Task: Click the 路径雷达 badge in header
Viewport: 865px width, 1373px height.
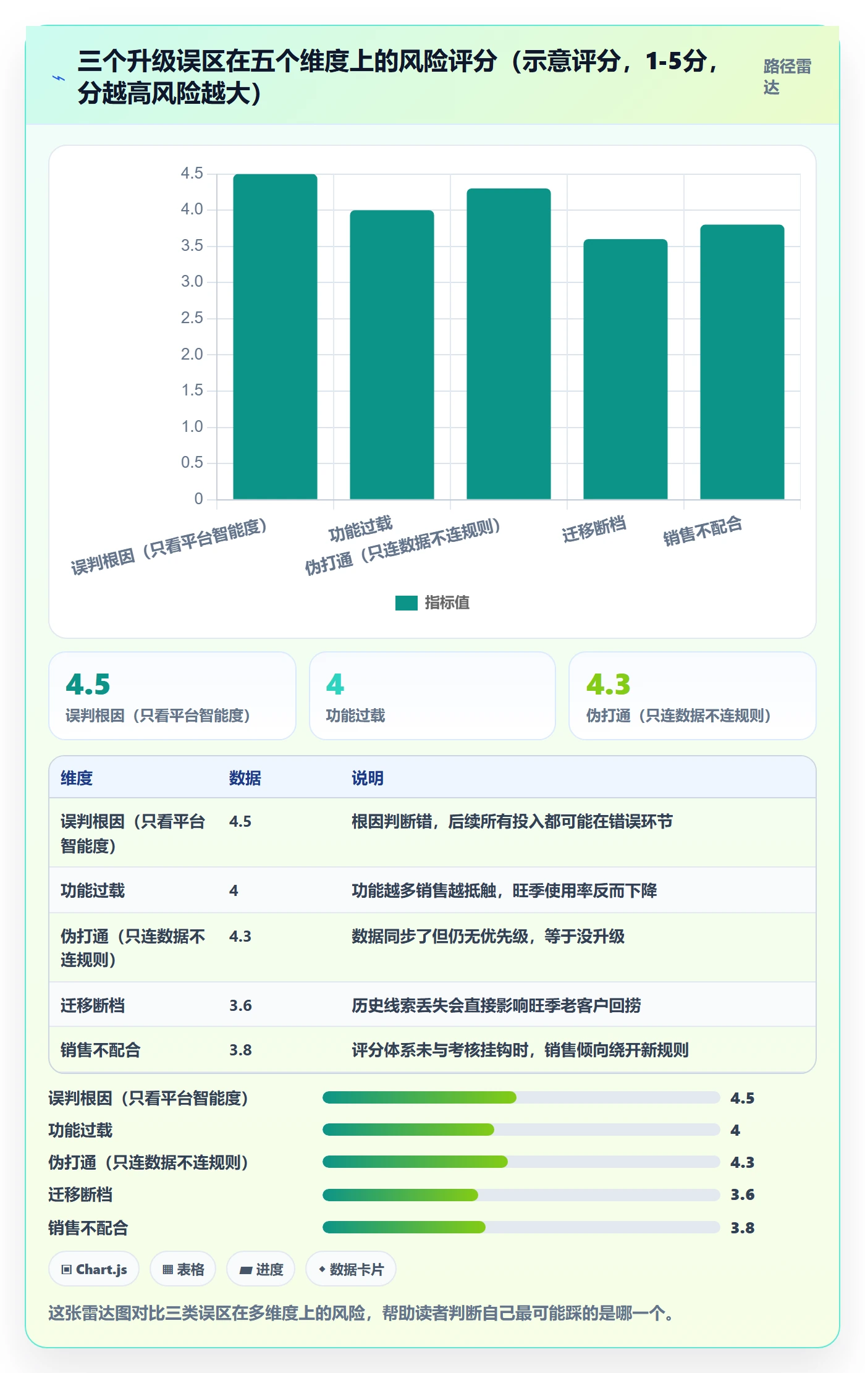Action: [787, 77]
